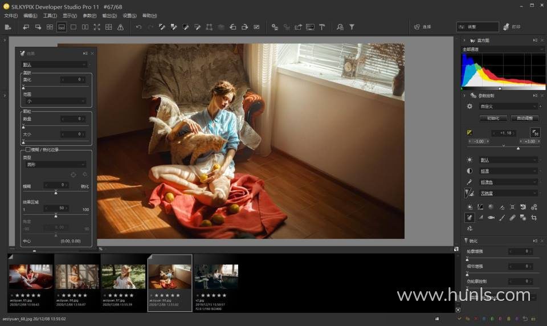Click the 效果区域 slider handle
Image resolution: width=547 pixels, height=326 pixels.
[x=56, y=215]
